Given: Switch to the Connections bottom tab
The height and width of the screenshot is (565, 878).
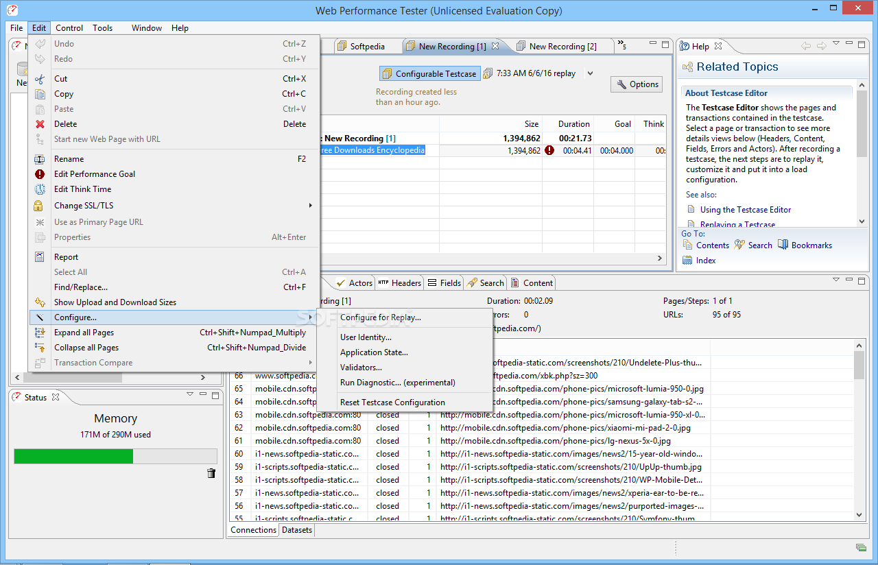Looking at the screenshot, I should click(x=253, y=529).
